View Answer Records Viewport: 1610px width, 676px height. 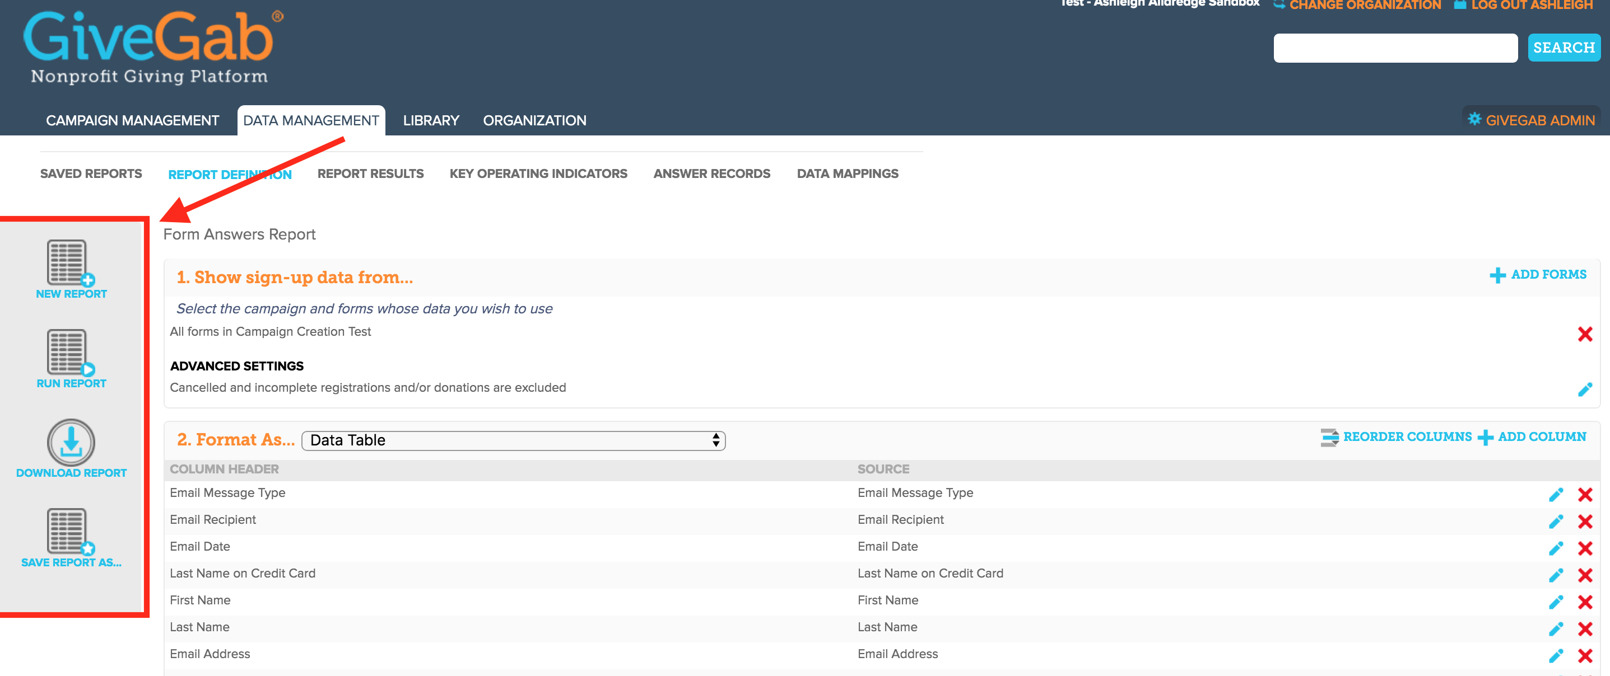(712, 173)
